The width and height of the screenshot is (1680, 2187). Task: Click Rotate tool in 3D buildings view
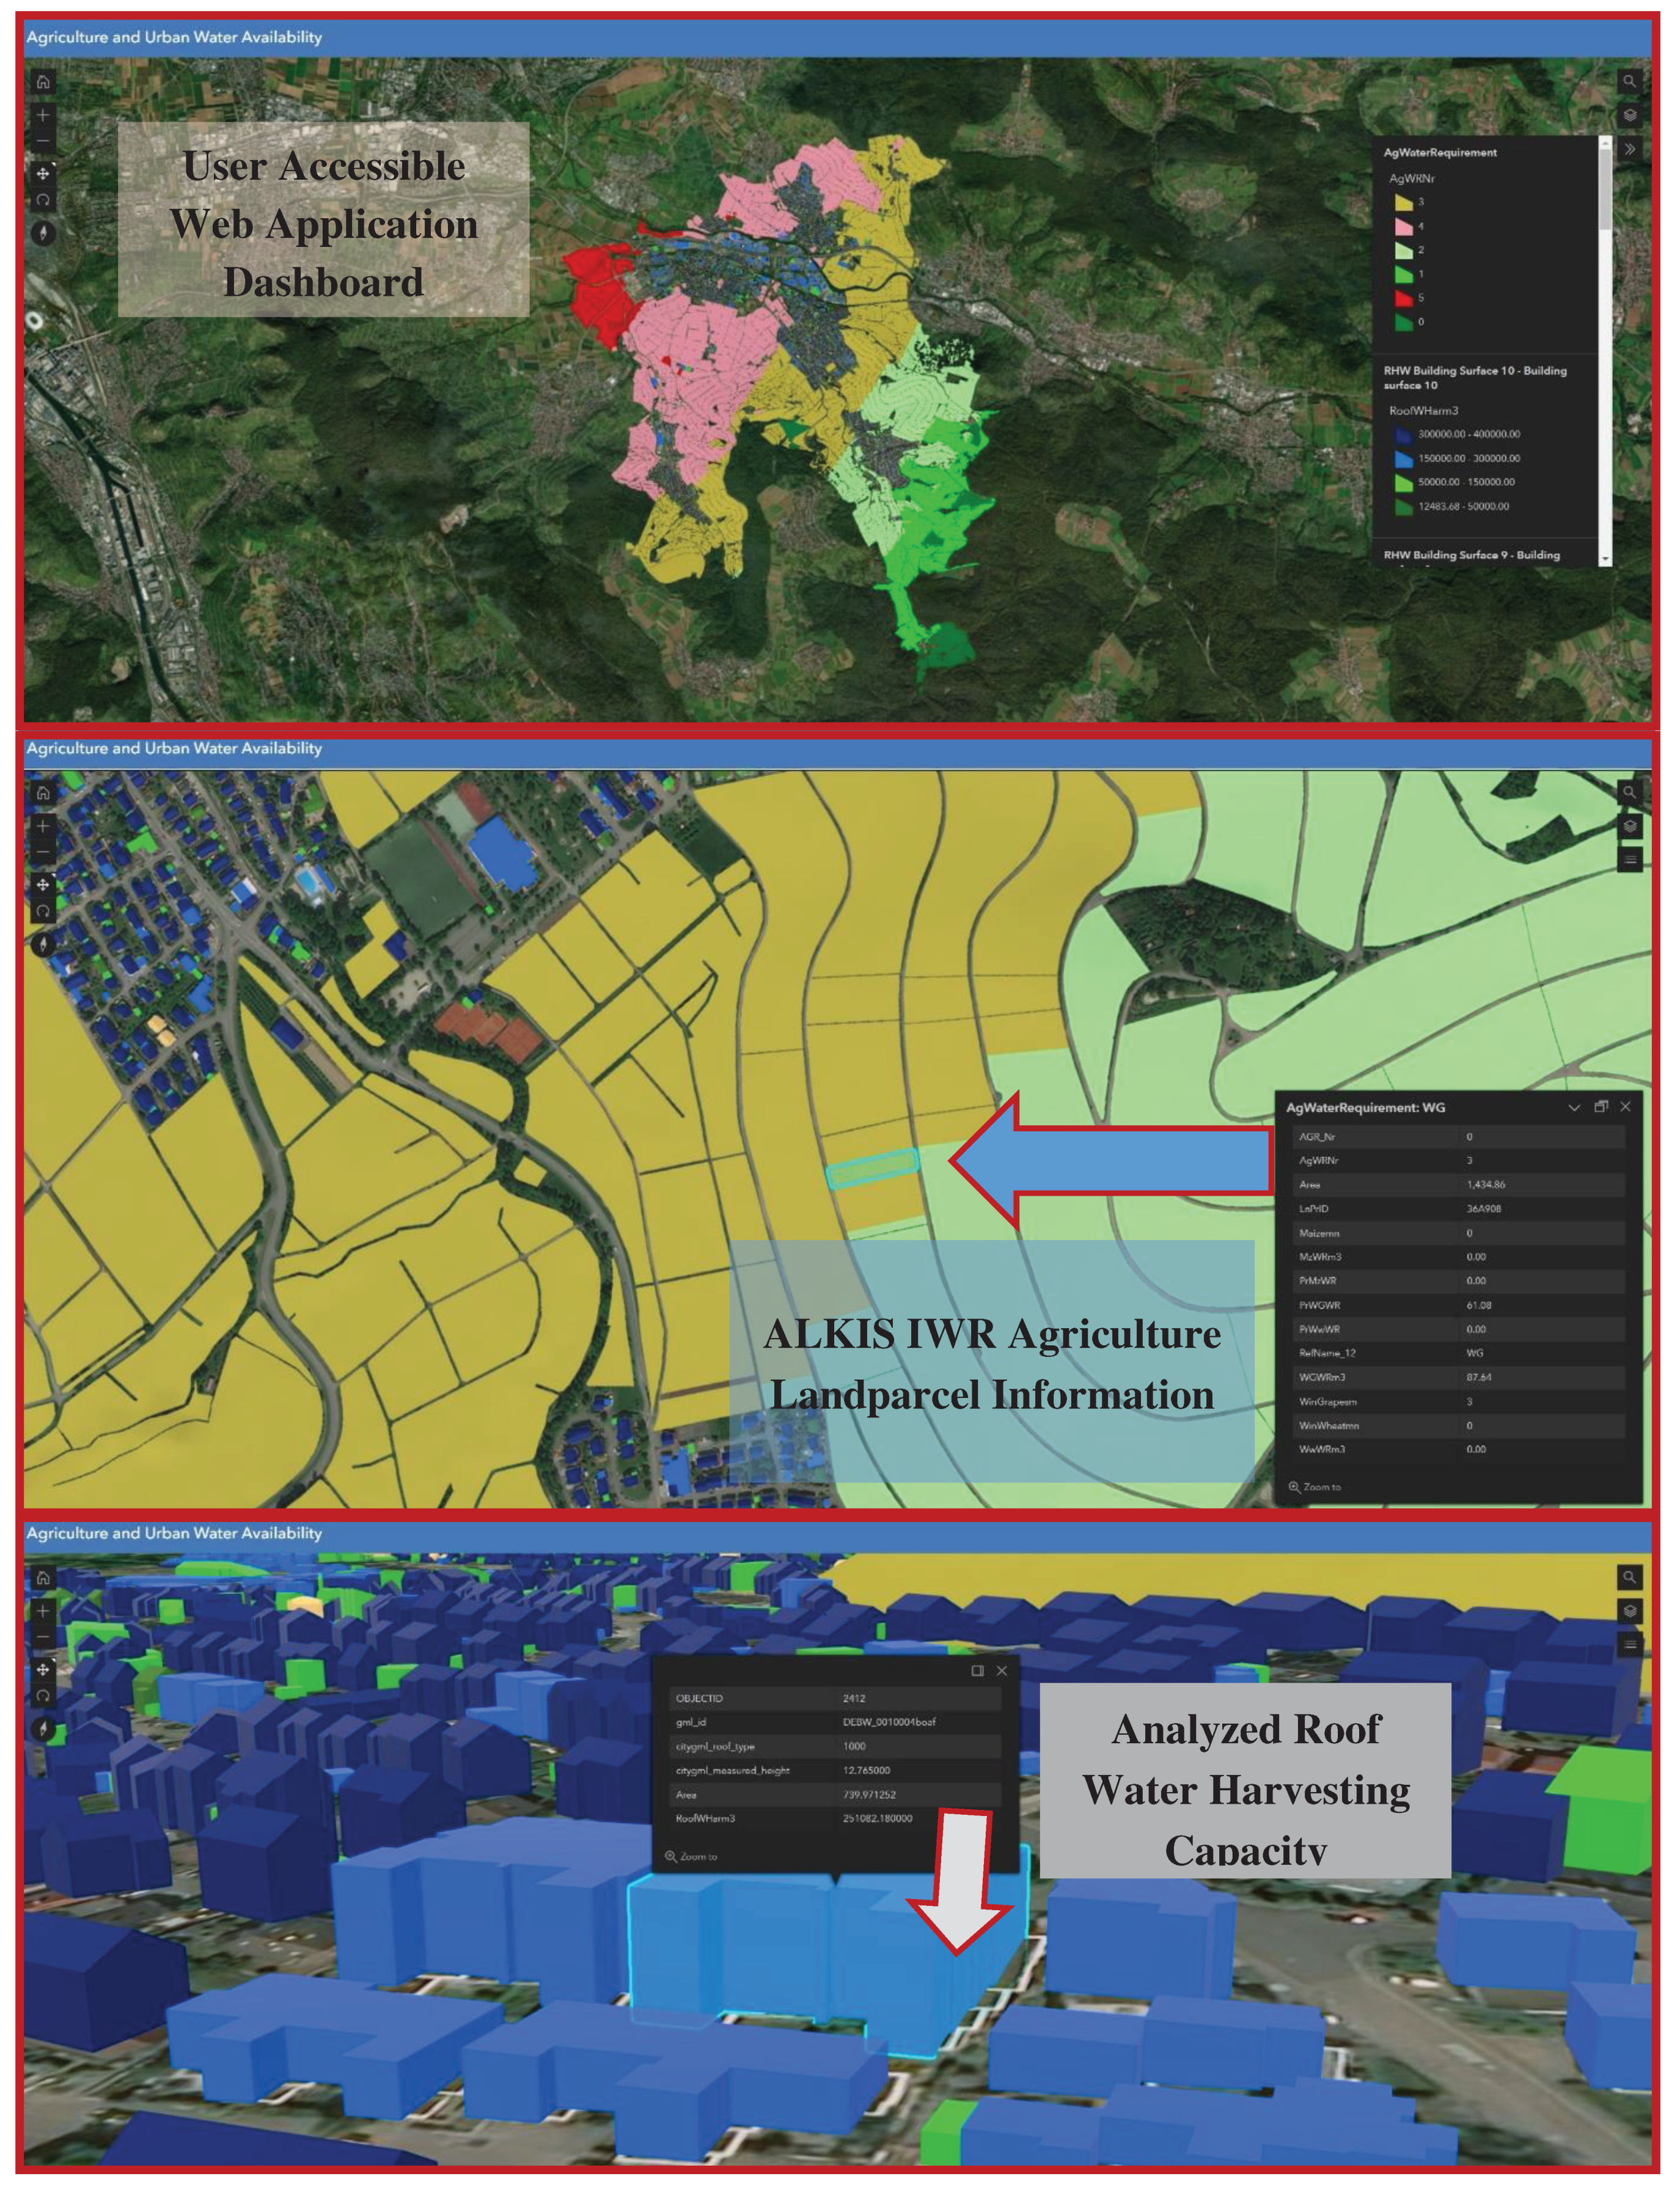pyautogui.click(x=43, y=1696)
